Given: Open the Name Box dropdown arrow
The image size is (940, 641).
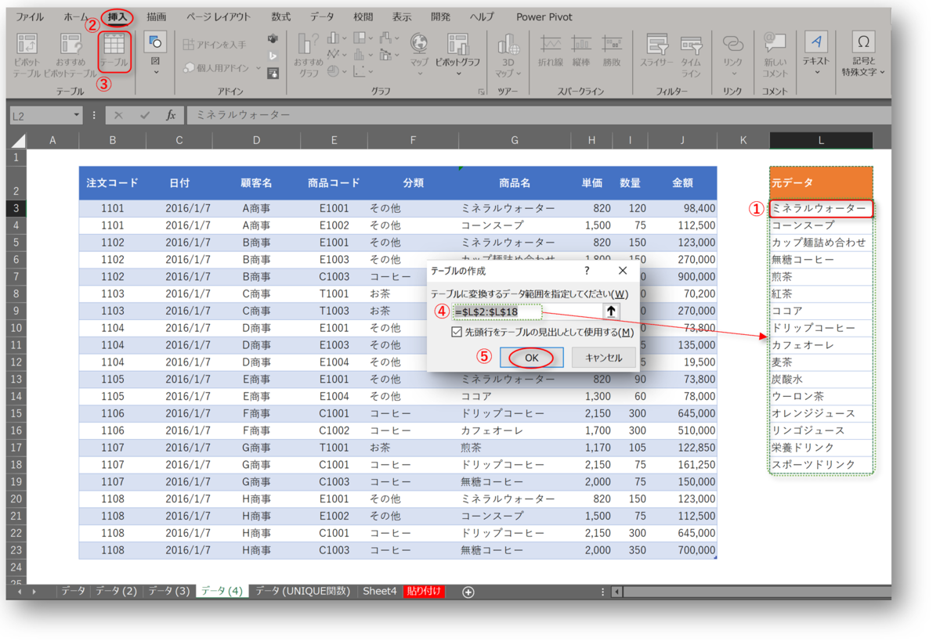Looking at the screenshot, I should click(76, 115).
